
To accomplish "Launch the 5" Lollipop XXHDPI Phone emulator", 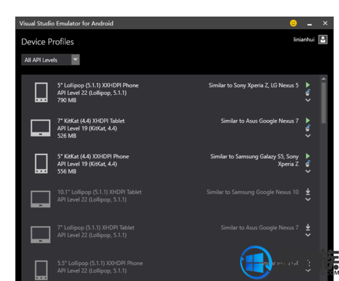I will (308, 85).
